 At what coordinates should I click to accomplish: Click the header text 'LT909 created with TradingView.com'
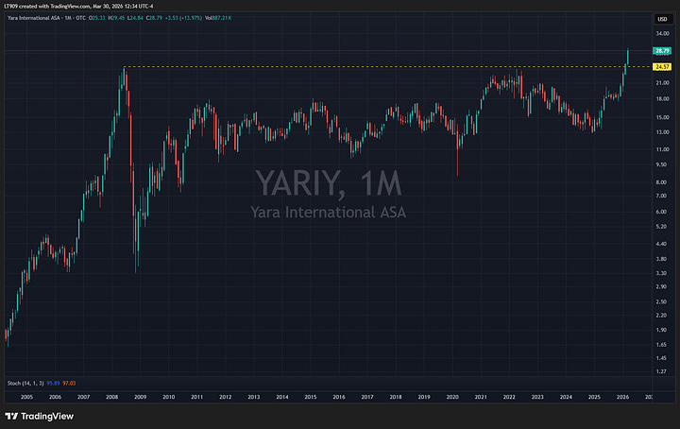point(47,7)
